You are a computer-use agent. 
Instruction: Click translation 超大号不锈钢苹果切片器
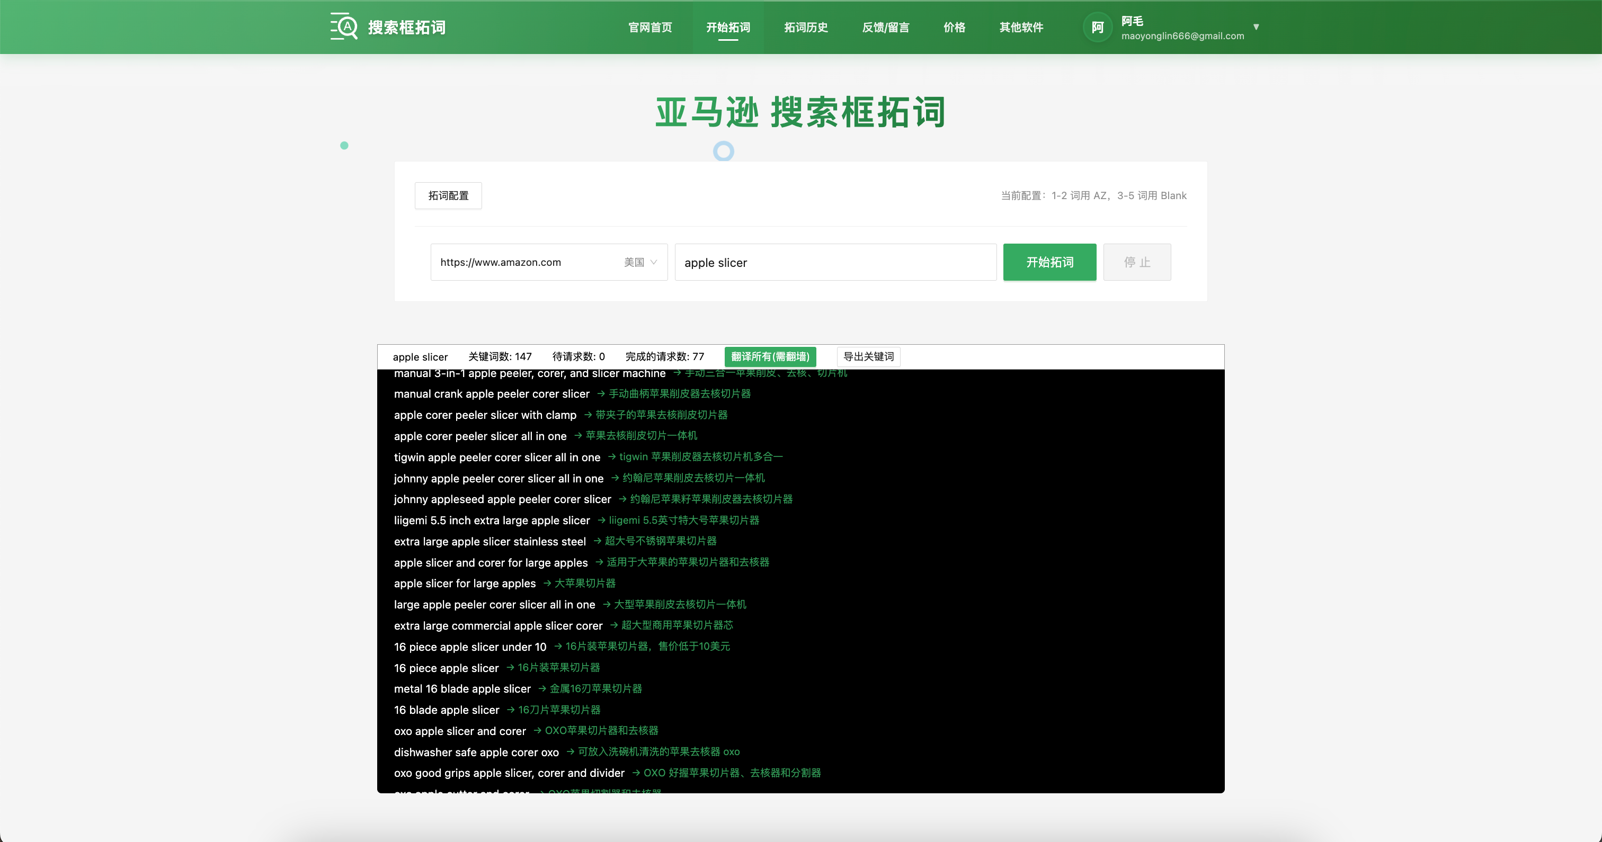661,542
